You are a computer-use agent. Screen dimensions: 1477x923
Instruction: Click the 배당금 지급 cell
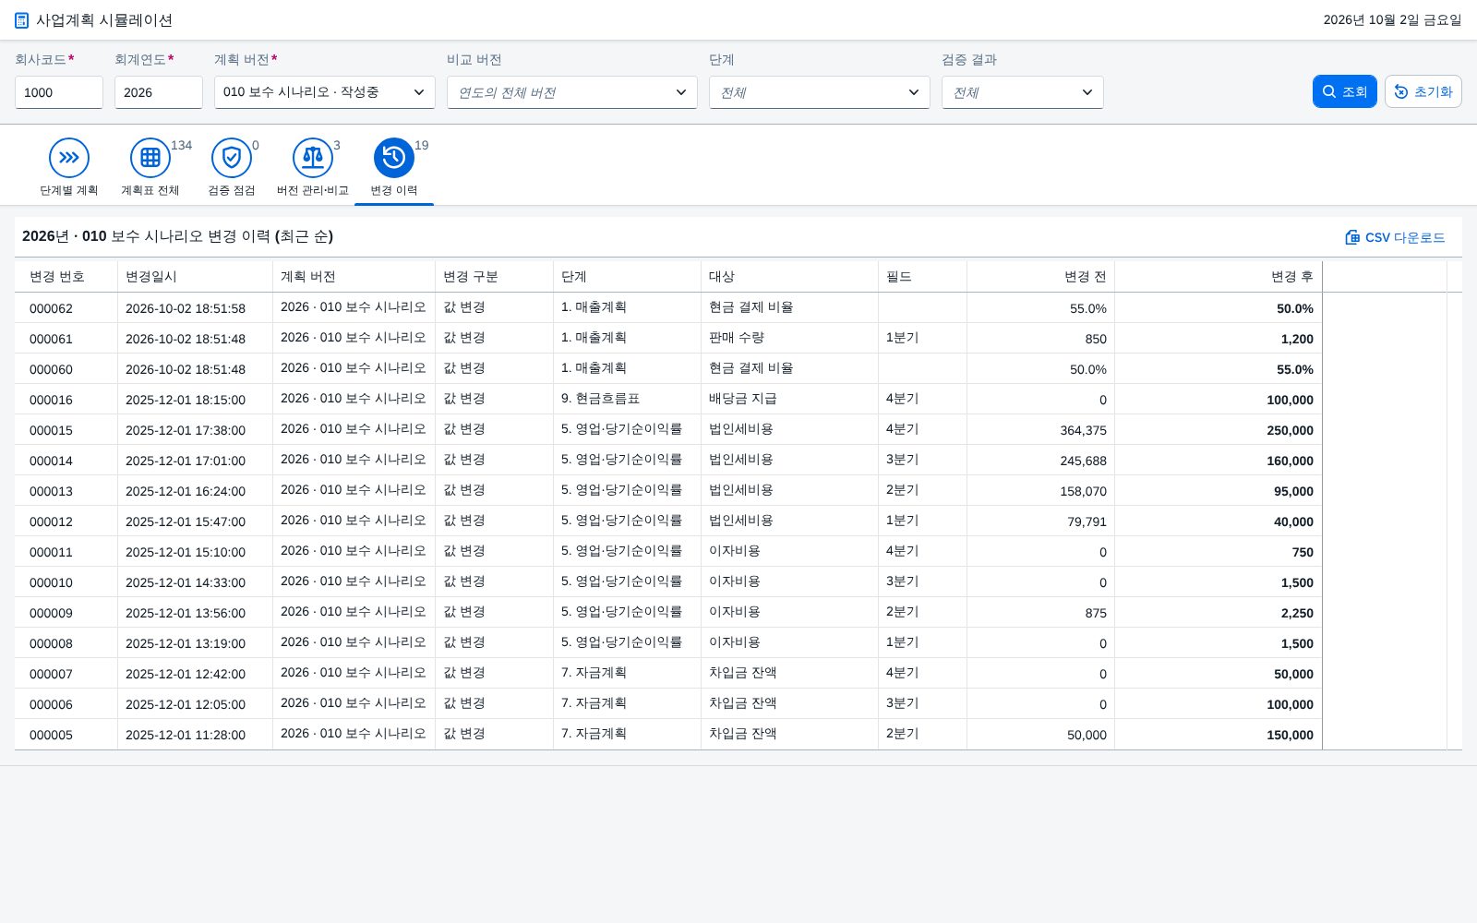(x=743, y=399)
